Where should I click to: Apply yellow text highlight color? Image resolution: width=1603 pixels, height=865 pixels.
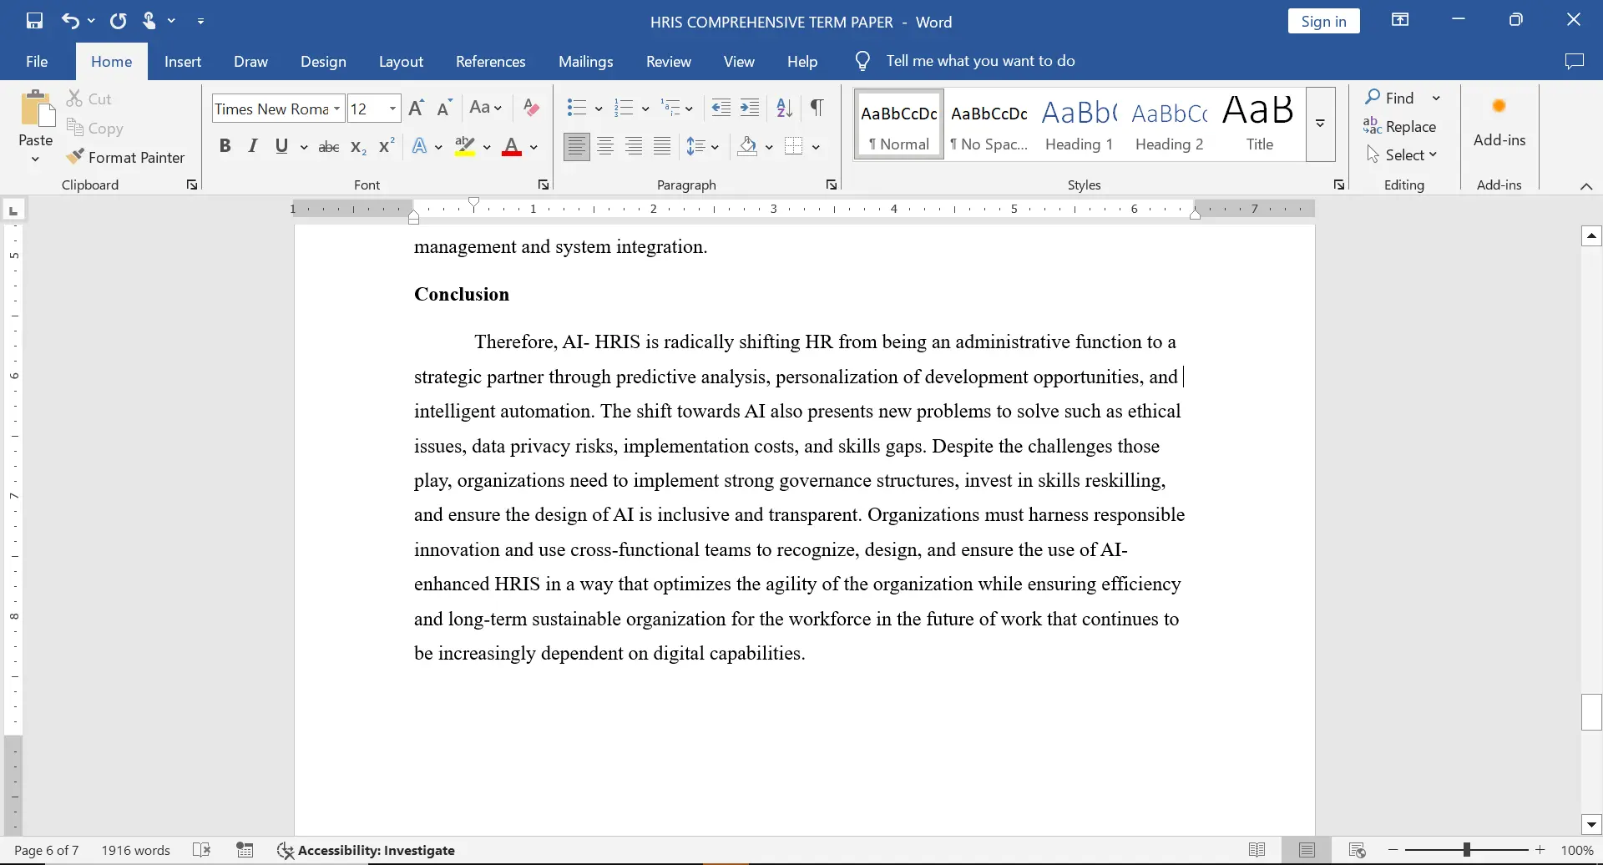click(465, 147)
